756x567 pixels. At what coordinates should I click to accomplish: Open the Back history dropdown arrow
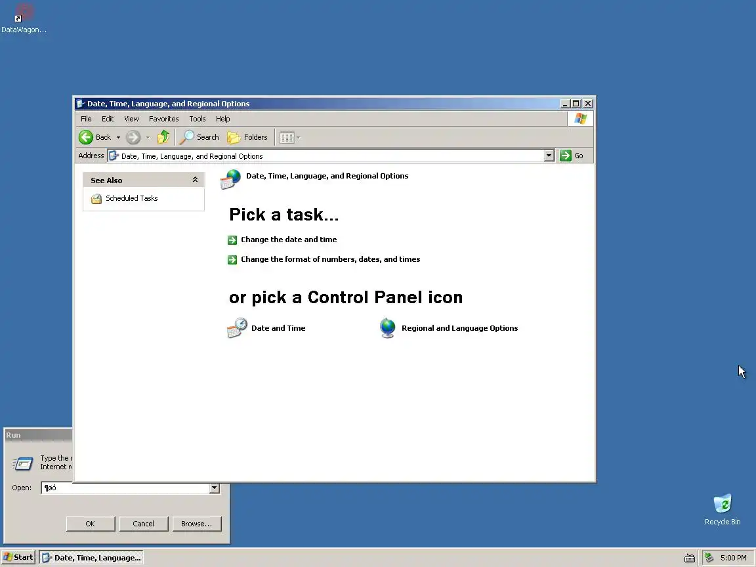point(118,137)
